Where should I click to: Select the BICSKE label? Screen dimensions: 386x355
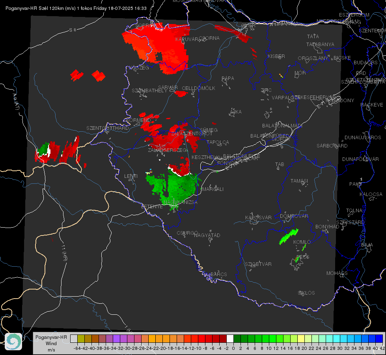coord(342,58)
